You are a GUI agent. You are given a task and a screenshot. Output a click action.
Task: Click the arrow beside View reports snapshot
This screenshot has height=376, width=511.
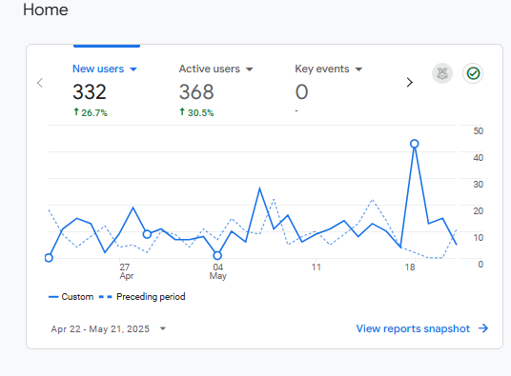[x=483, y=328]
